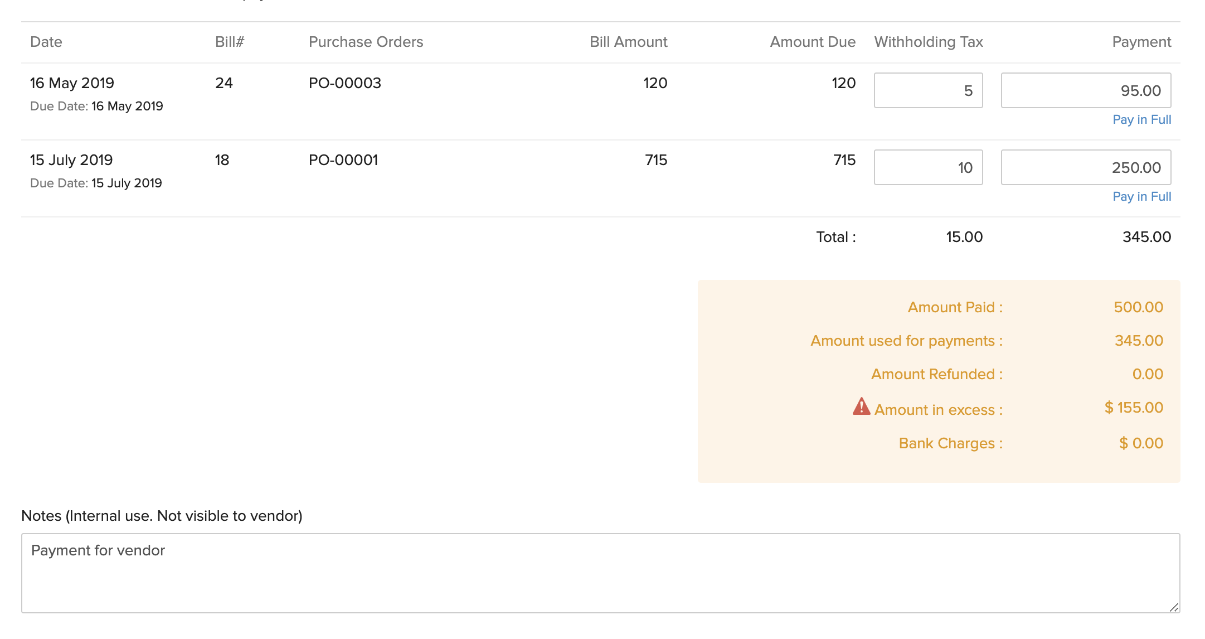The height and width of the screenshot is (639, 1205).
Task: Click the Pay in Full link for bill 24
Action: pos(1141,119)
